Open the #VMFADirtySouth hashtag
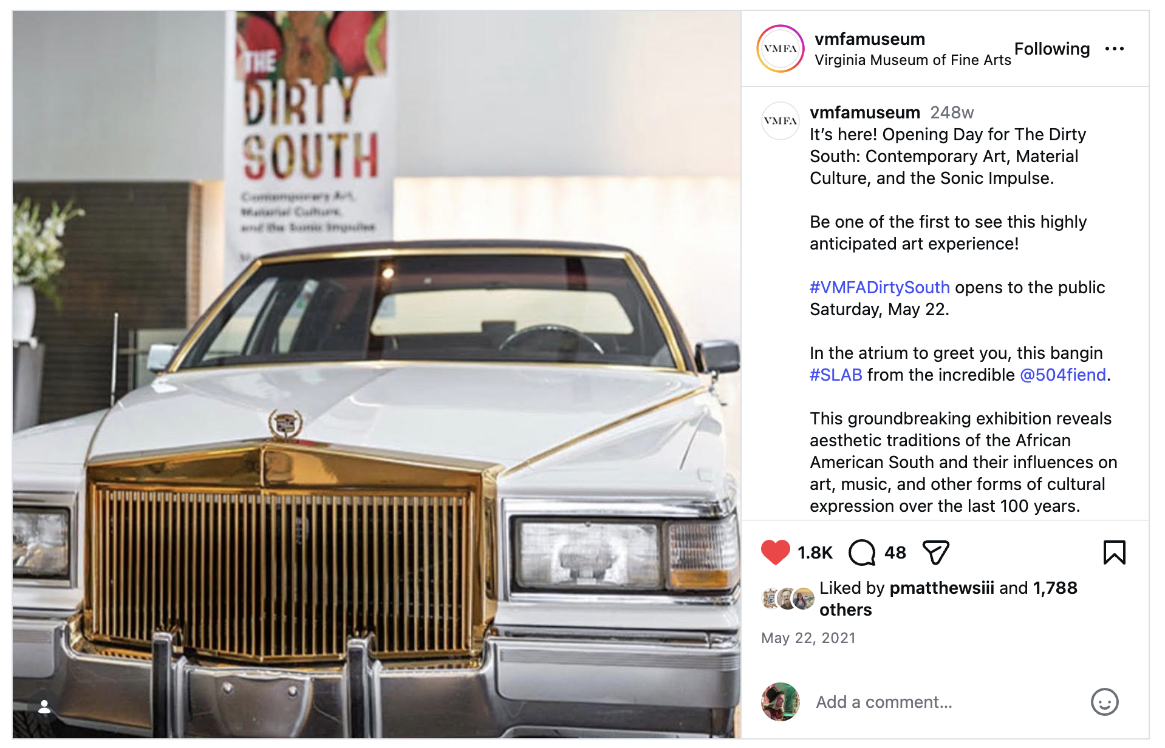This screenshot has height=748, width=1165. pos(880,287)
